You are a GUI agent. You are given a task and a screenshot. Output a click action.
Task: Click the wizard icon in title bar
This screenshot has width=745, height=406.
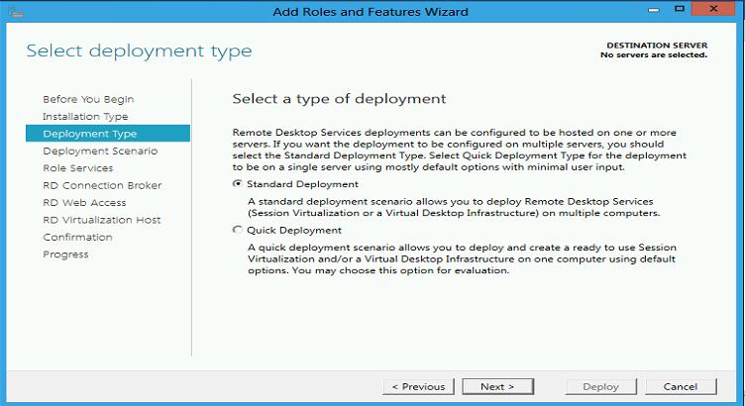15,12
